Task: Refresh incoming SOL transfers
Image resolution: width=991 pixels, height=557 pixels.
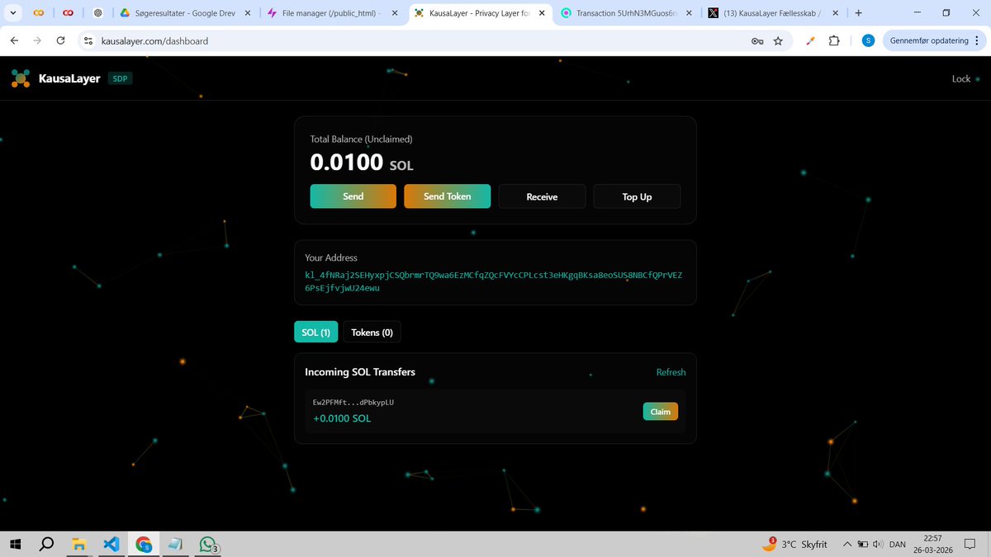Action: click(x=671, y=372)
